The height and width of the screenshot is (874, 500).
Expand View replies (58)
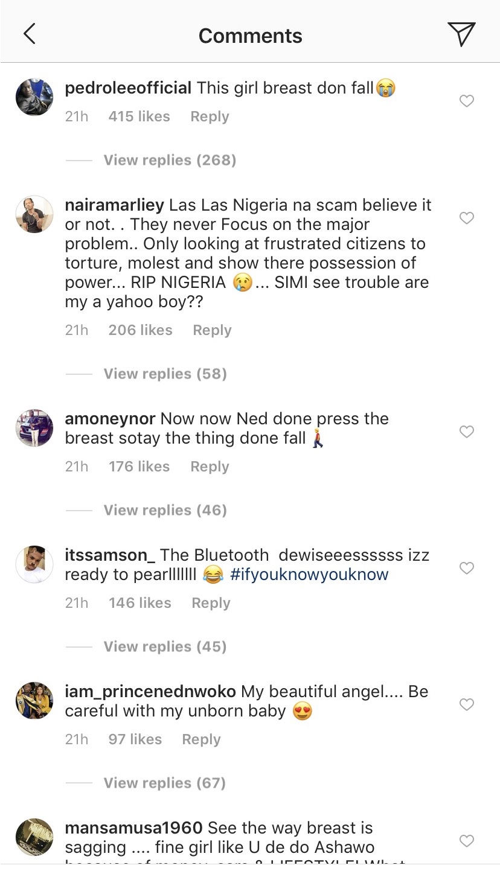pyautogui.click(x=165, y=374)
